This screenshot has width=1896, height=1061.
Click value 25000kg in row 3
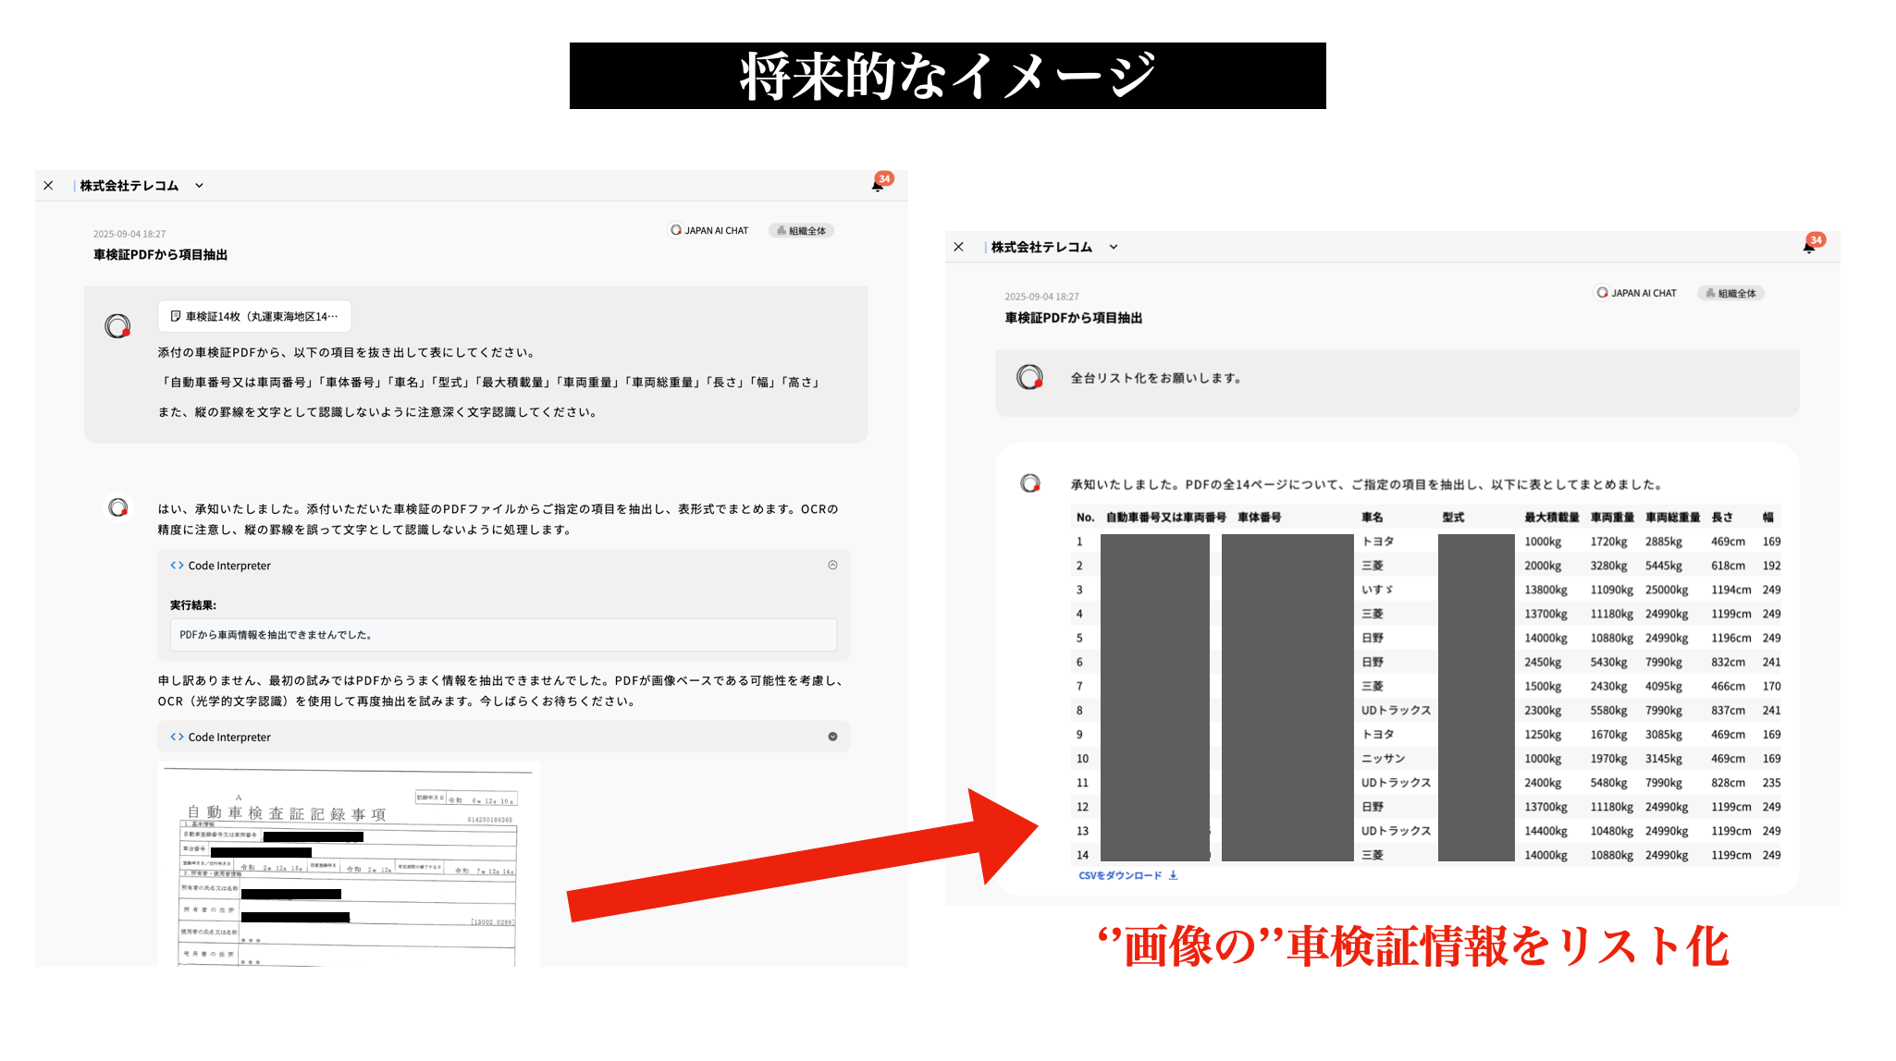pos(1667,590)
